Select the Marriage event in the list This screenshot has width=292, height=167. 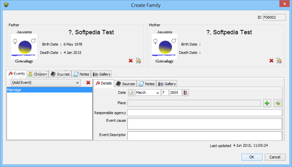pos(49,90)
